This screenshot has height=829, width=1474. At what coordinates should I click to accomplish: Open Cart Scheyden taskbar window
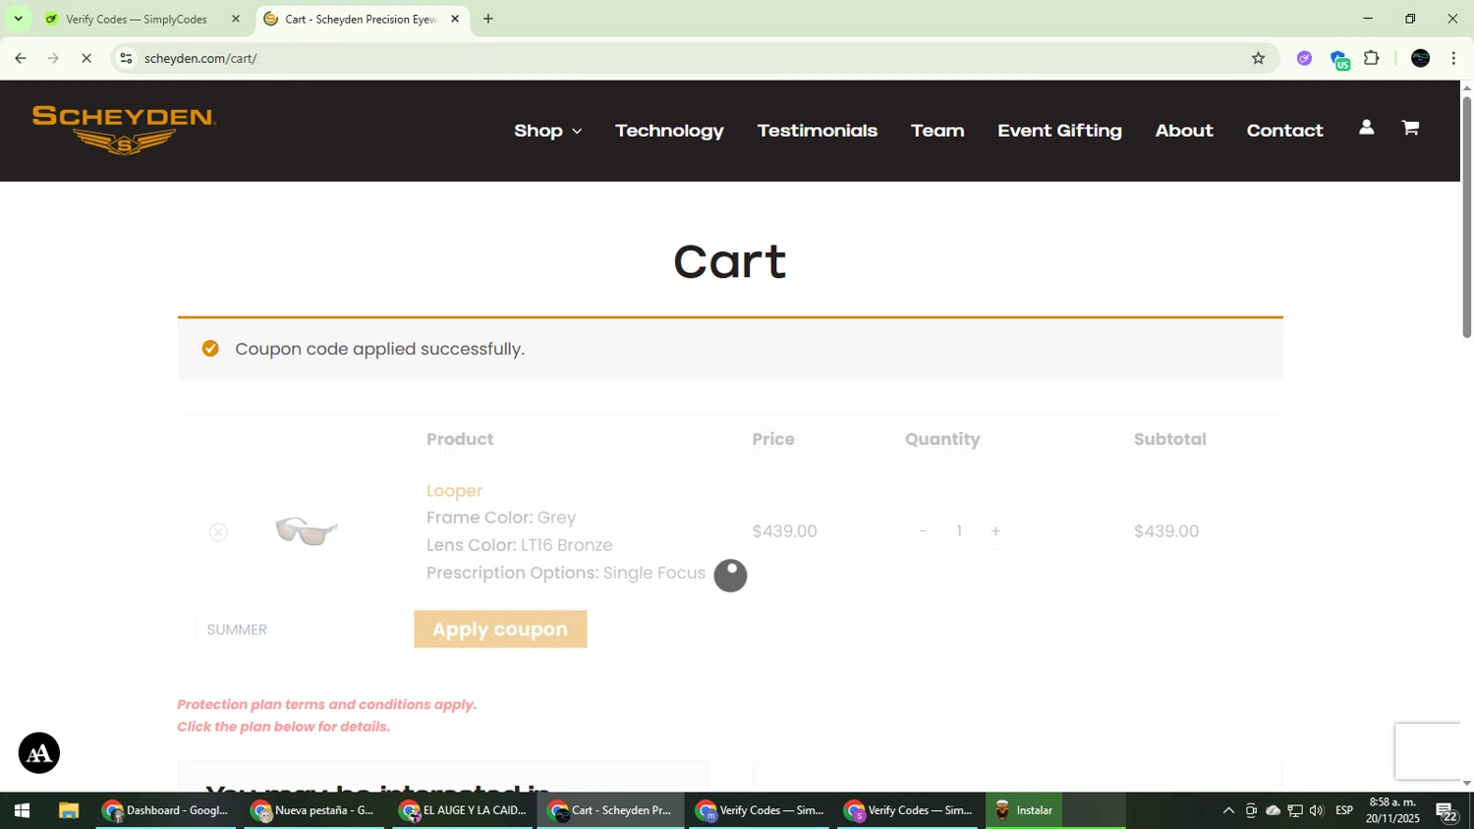611,810
